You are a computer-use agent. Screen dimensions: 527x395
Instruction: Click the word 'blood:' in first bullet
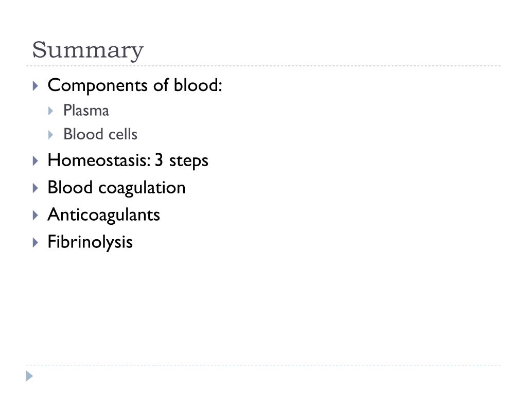198,85
